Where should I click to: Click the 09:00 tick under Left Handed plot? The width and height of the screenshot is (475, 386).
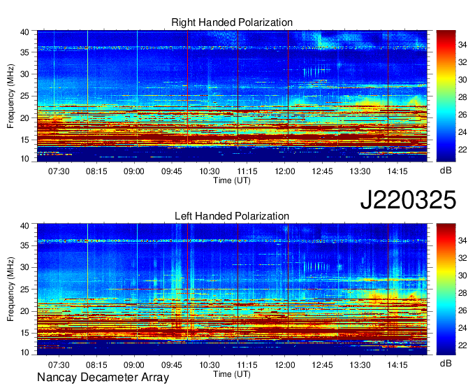click(x=134, y=365)
